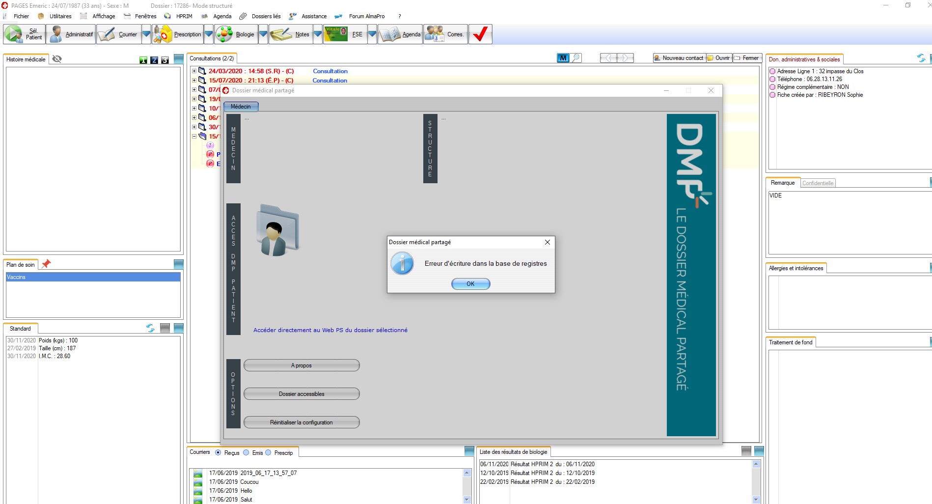
Task: Click the Sél. Patient toolbar icon
Action: pos(14,34)
